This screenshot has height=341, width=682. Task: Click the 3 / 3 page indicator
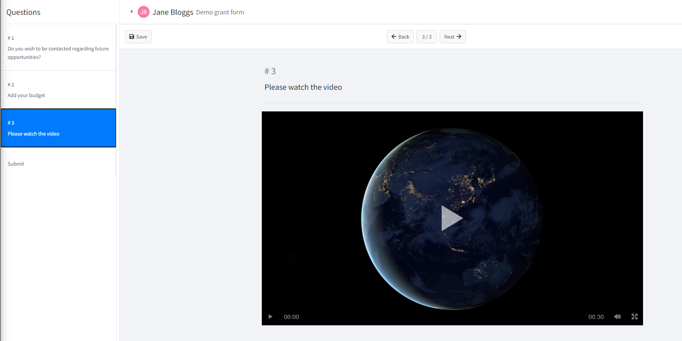click(x=427, y=37)
